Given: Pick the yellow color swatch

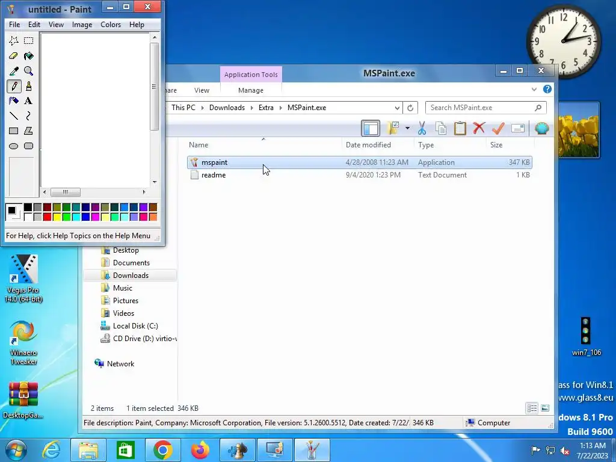Looking at the screenshot, I should point(57,217).
